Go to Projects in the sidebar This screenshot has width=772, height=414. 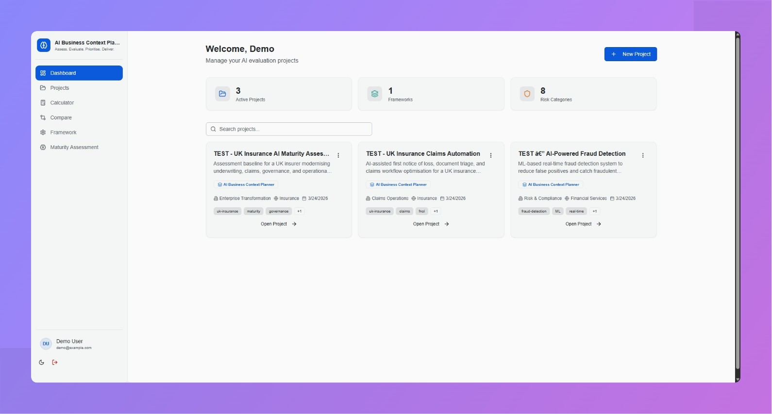79,88
